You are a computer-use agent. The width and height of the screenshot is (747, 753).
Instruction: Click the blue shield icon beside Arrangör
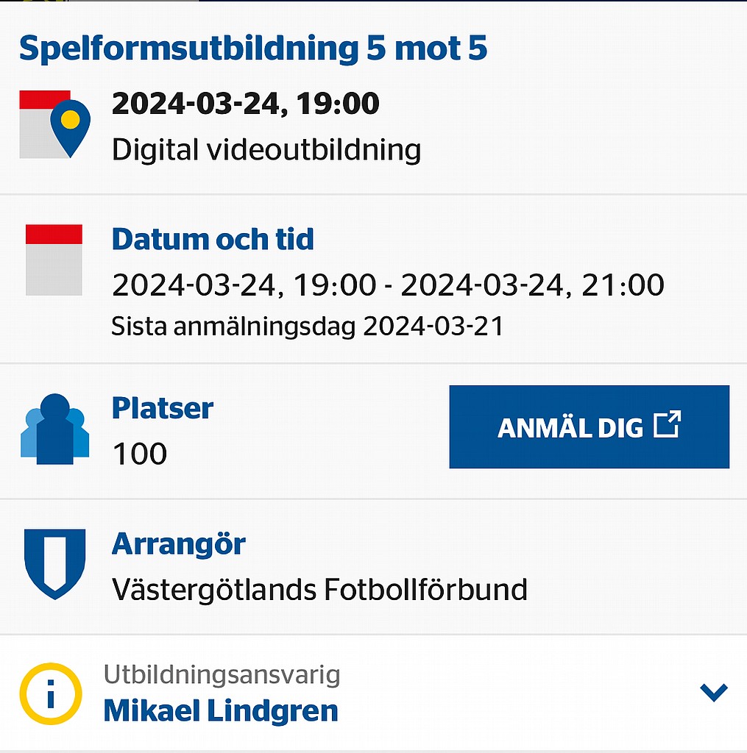[x=54, y=564]
